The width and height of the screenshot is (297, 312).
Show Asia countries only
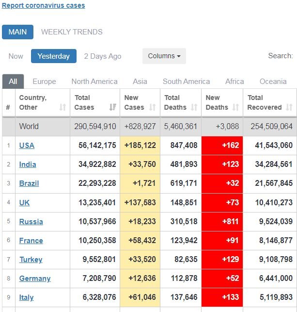140,82
